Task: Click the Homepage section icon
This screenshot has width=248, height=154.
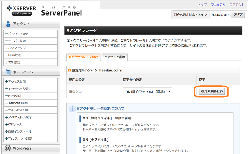Action: point(8,72)
